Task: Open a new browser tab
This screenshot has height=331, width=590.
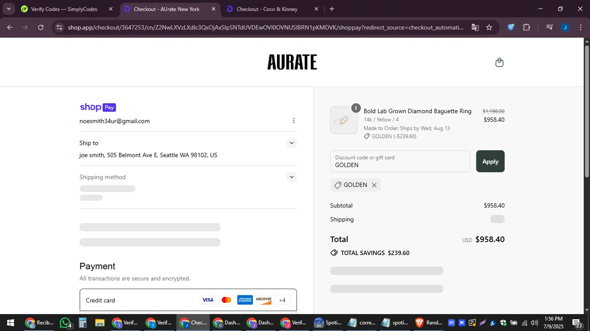Action: (x=332, y=9)
